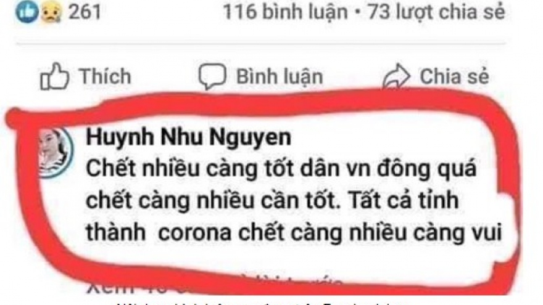
Task: Click the comment line ending with Tất cả tỉnh
Action: pyautogui.click(x=272, y=201)
